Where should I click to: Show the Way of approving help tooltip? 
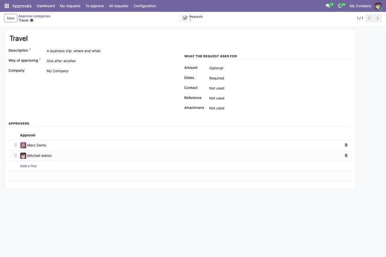pos(39,59)
